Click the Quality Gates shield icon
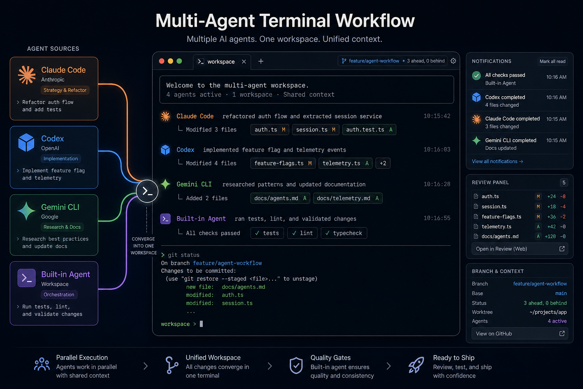Viewport: 583px width, 389px height. click(296, 365)
